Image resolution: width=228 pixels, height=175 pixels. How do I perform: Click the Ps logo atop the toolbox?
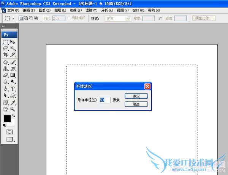(x=9, y=35)
